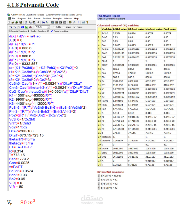
Task: Click the 'Variable' column header in report
Action: coord(107,29)
